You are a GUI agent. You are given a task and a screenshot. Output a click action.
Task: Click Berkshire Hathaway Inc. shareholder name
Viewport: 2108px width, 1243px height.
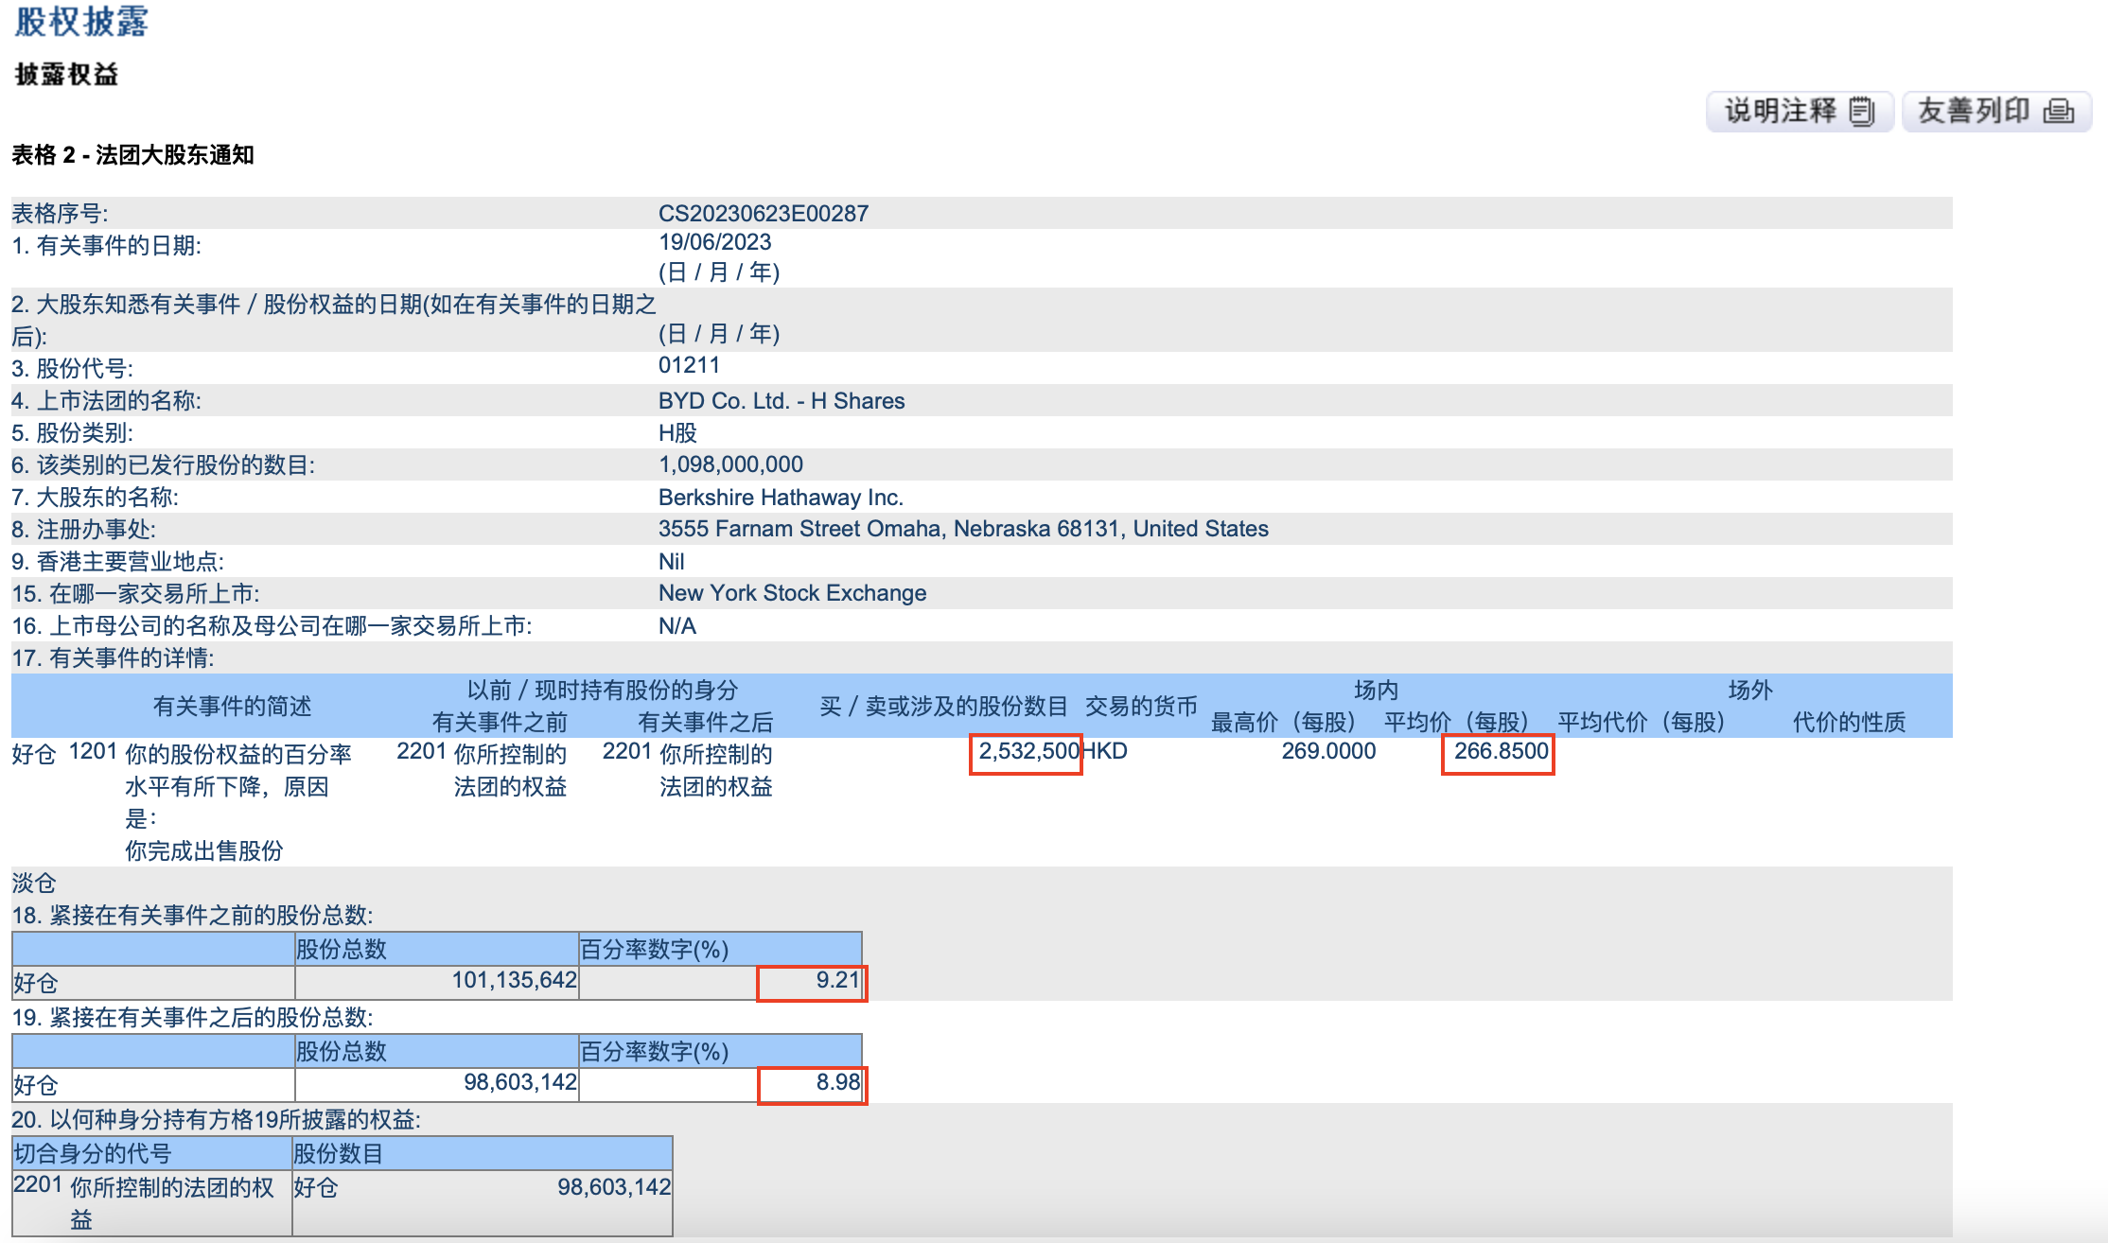tap(780, 498)
